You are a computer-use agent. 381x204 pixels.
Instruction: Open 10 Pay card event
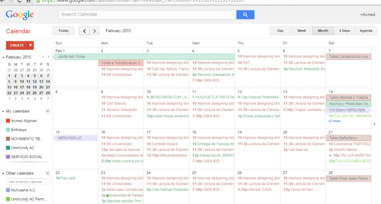(66, 178)
